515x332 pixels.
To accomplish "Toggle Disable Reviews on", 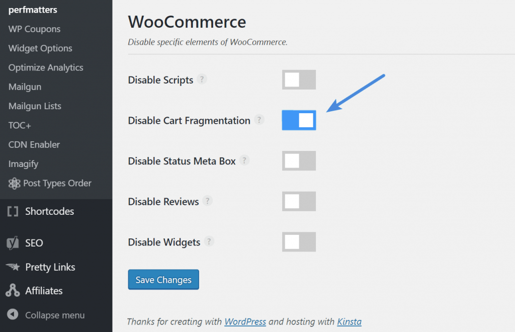I will pyautogui.click(x=299, y=201).
